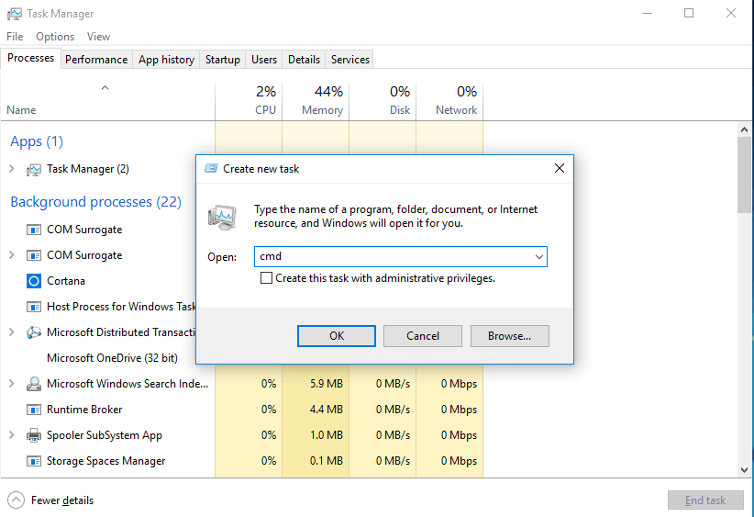
Task: Click the Apps (1) group heading
Action: tap(37, 141)
